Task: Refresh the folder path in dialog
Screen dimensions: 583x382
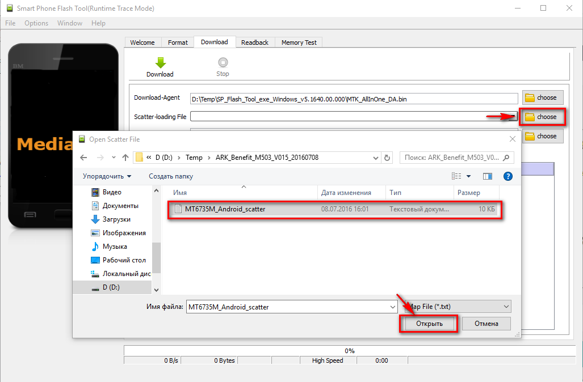Action: coord(387,158)
